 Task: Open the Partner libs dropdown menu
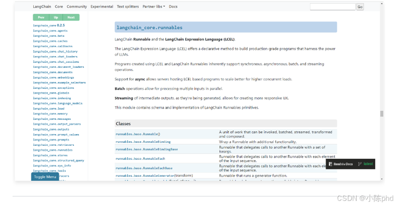pyautogui.click(x=154, y=6)
